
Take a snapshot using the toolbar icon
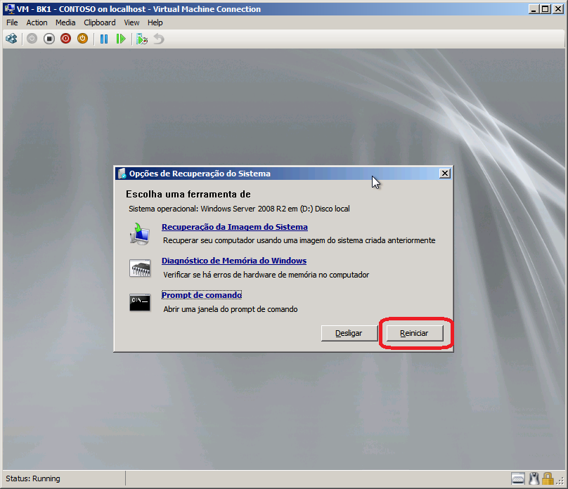pyautogui.click(x=142, y=39)
